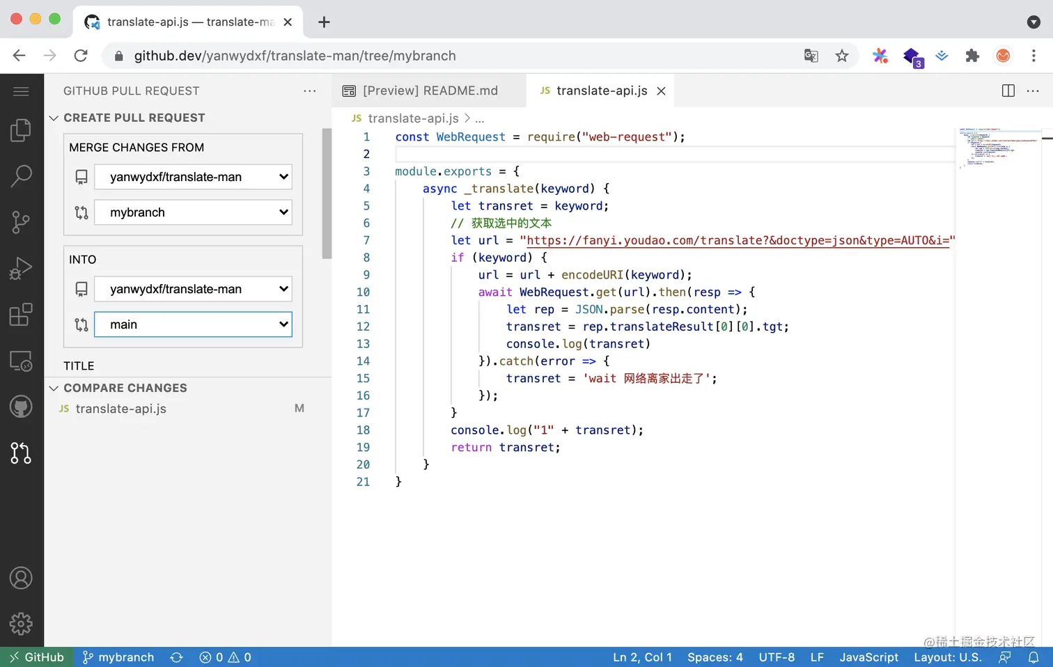Open the hamburger menu in activity bar
1053x667 pixels.
pyautogui.click(x=21, y=91)
